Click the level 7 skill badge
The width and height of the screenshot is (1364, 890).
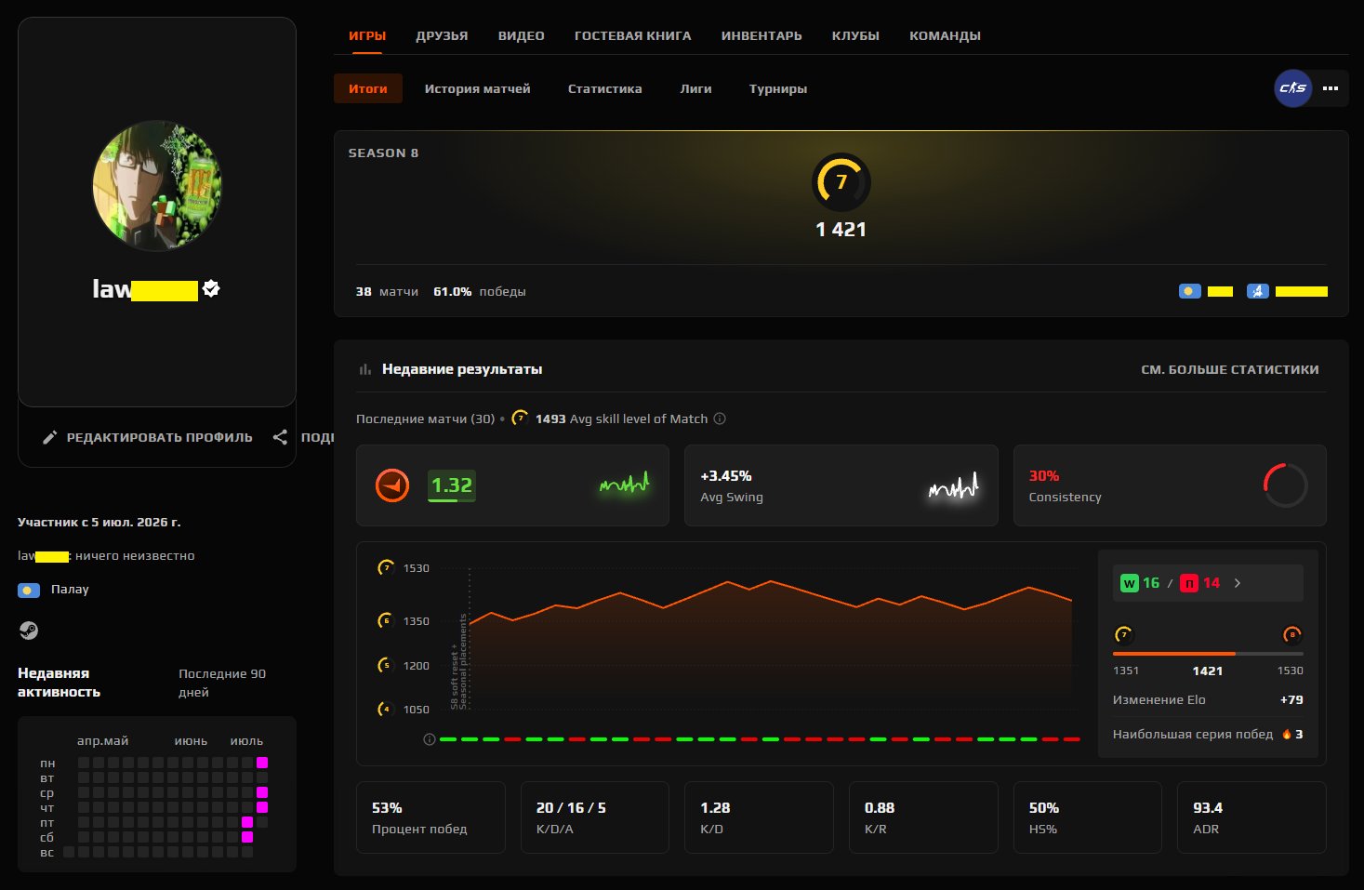click(841, 182)
